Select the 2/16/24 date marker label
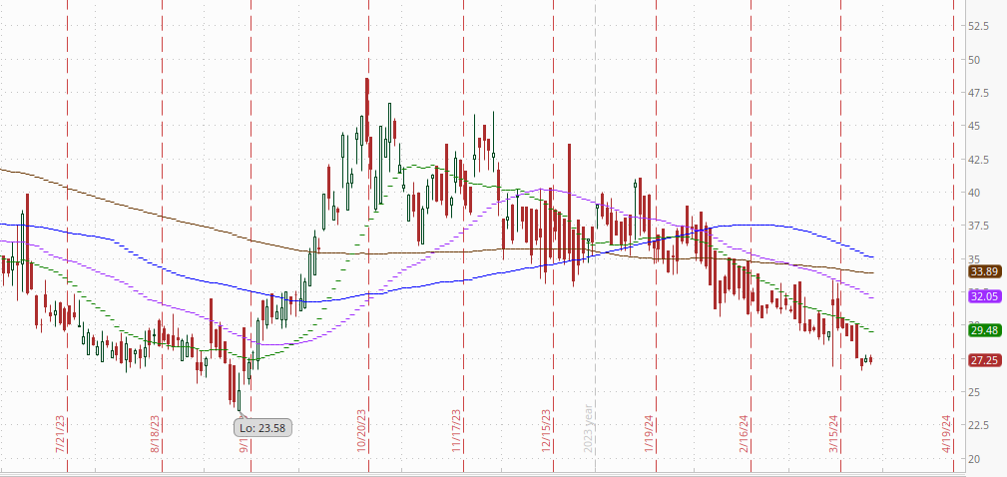 coord(744,434)
